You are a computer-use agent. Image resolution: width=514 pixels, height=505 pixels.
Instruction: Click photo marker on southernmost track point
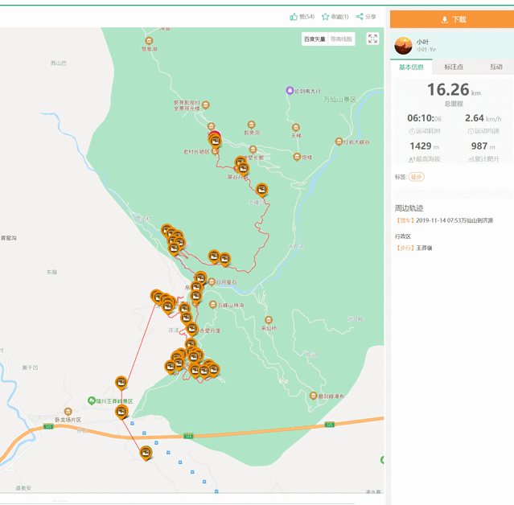pyautogui.click(x=146, y=452)
